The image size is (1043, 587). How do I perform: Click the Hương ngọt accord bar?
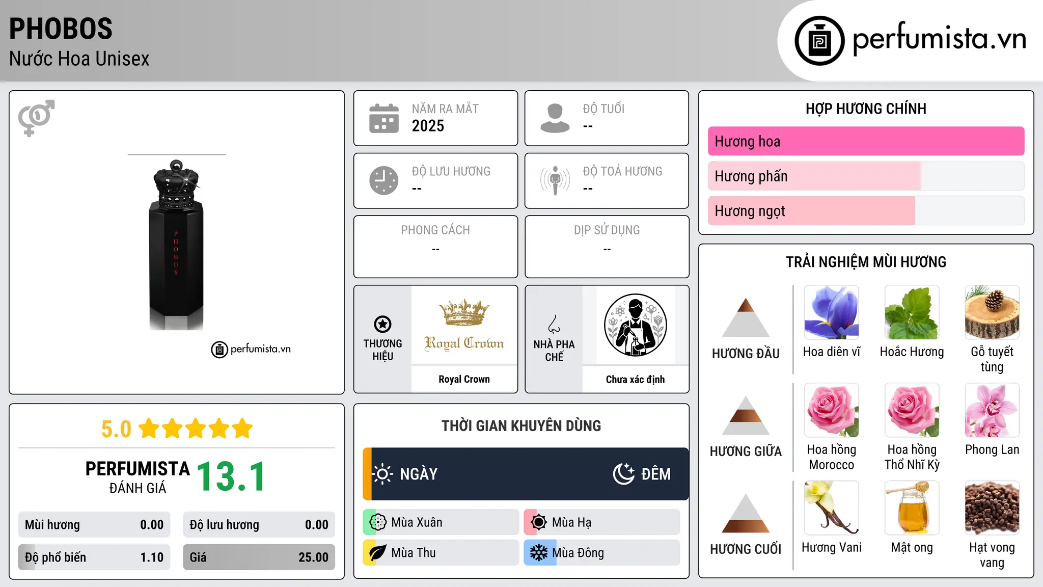click(x=866, y=210)
